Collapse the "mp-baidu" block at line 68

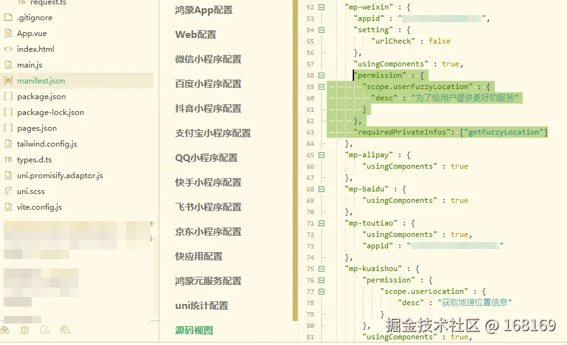pos(322,189)
